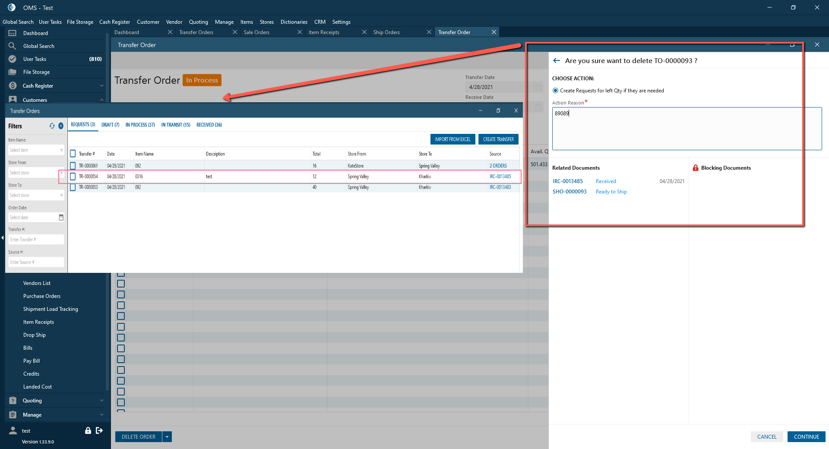Collapse the Customers sidebar section chevron
829x449 pixels.
[x=102, y=100]
